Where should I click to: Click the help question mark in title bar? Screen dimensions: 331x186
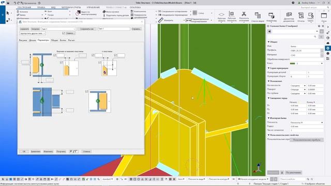click(293, 3)
